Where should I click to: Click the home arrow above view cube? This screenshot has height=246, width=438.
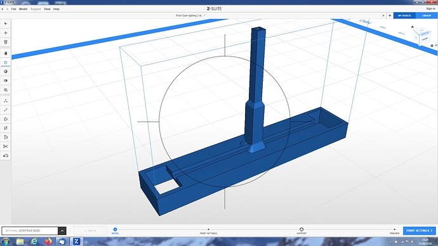click(x=413, y=27)
